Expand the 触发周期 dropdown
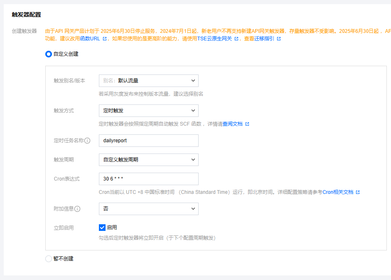This screenshot has height=280, width=391. coord(148,160)
